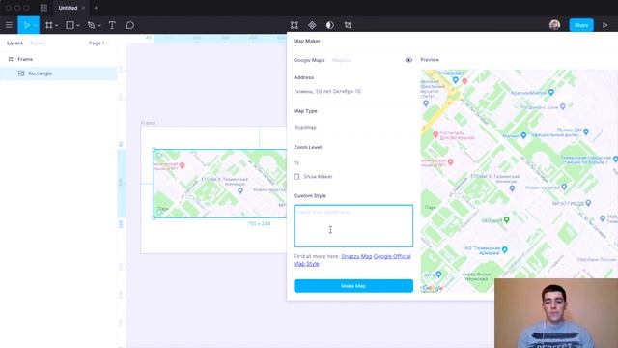Screen dimensions: 618x348
Task: Select the Google Maps tab
Action: tap(309, 60)
